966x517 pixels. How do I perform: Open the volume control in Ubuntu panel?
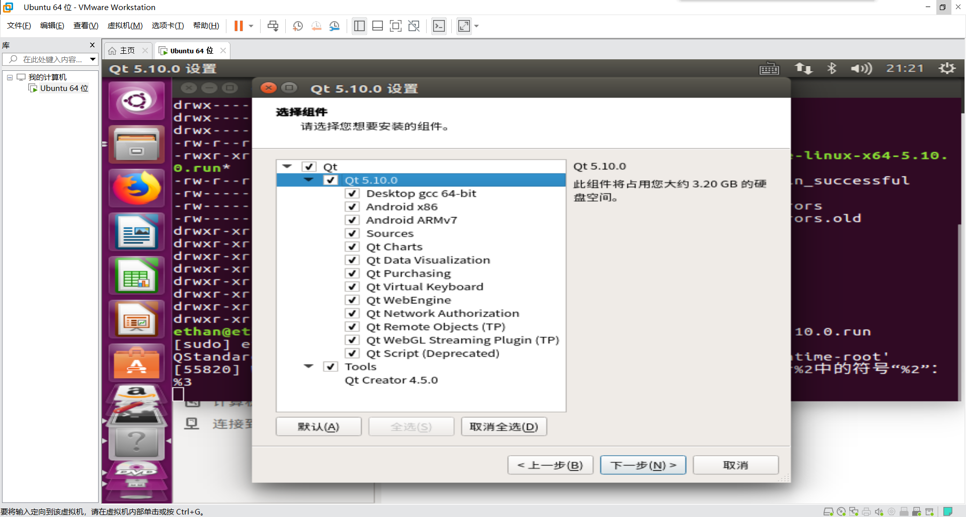(861, 68)
